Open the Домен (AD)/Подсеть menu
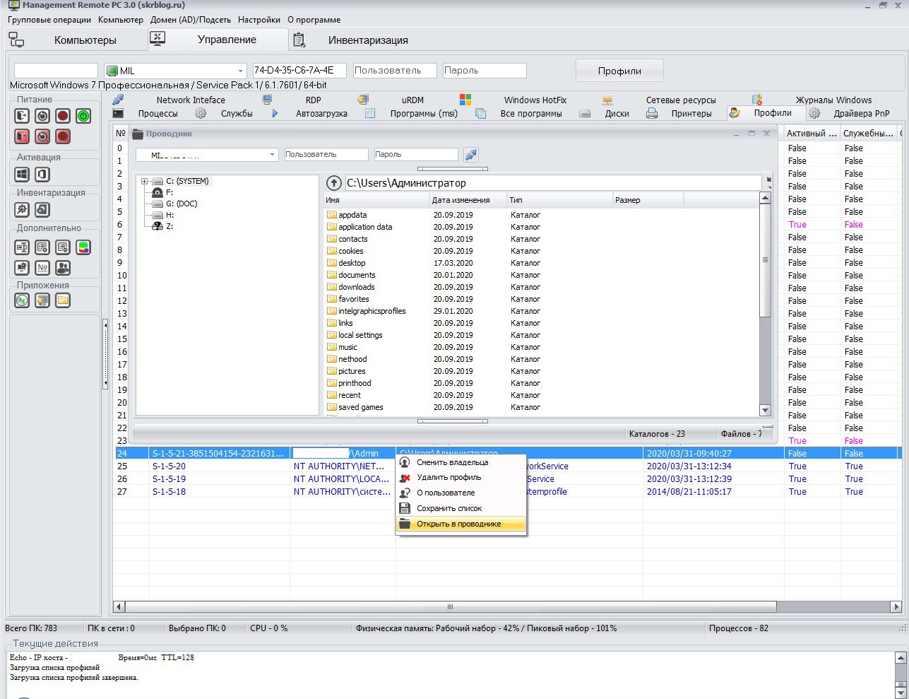Image resolution: width=909 pixels, height=699 pixels. 191,20
